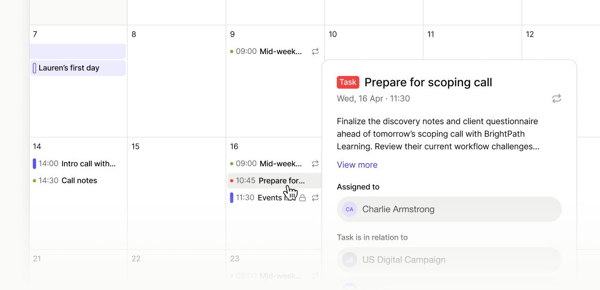This screenshot has width=600, height=290.
Task: Click the repeat icon in the task popup header
Action: tap(556, 99)
